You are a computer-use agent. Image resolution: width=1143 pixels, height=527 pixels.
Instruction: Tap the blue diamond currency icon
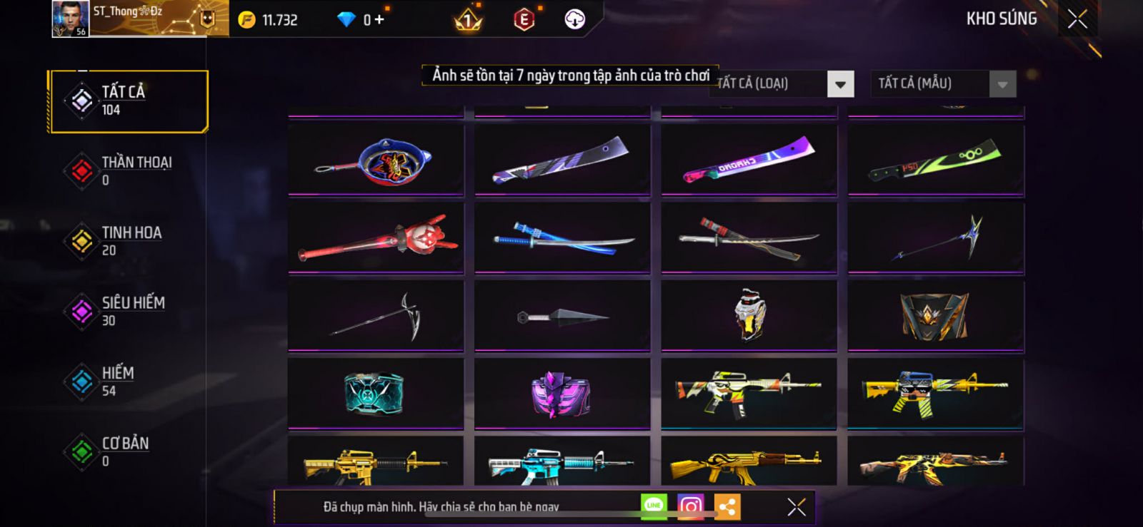pyautogui.click(x=346, y=20)
